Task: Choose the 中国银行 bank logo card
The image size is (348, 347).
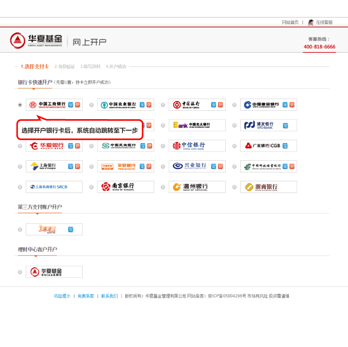Action: (x=197, y=105)
